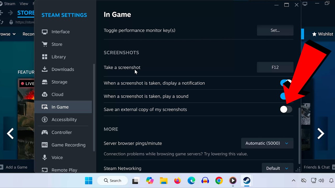335x188 pixels.
Task: Open Firefox from the taskbar
Action: (177, 180)
